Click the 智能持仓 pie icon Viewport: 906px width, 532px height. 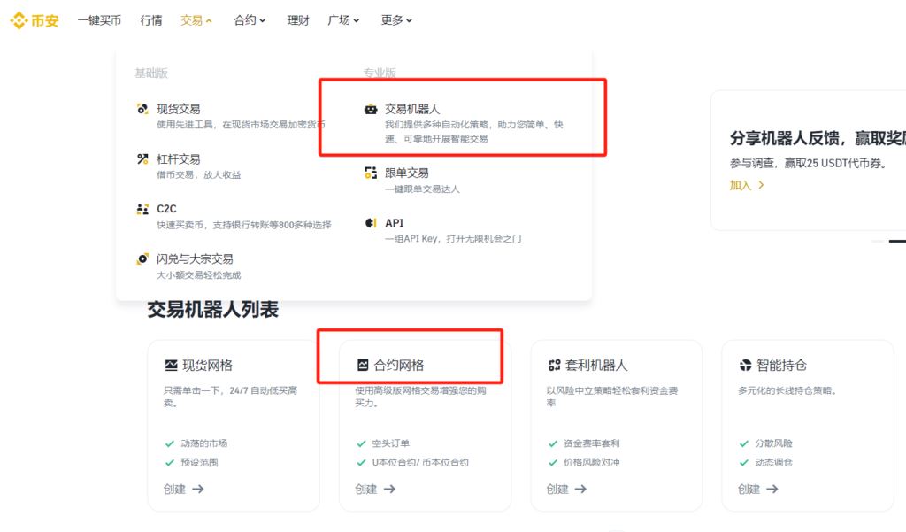745,365
